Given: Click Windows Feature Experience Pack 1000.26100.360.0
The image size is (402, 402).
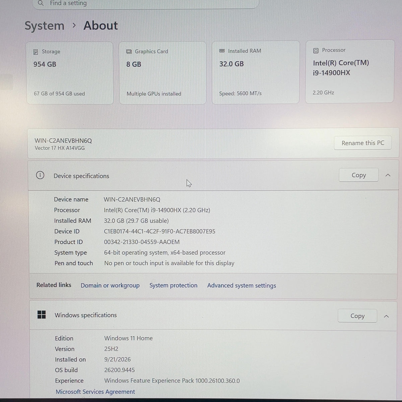Looking at the screenshot, I should (172, 381).
